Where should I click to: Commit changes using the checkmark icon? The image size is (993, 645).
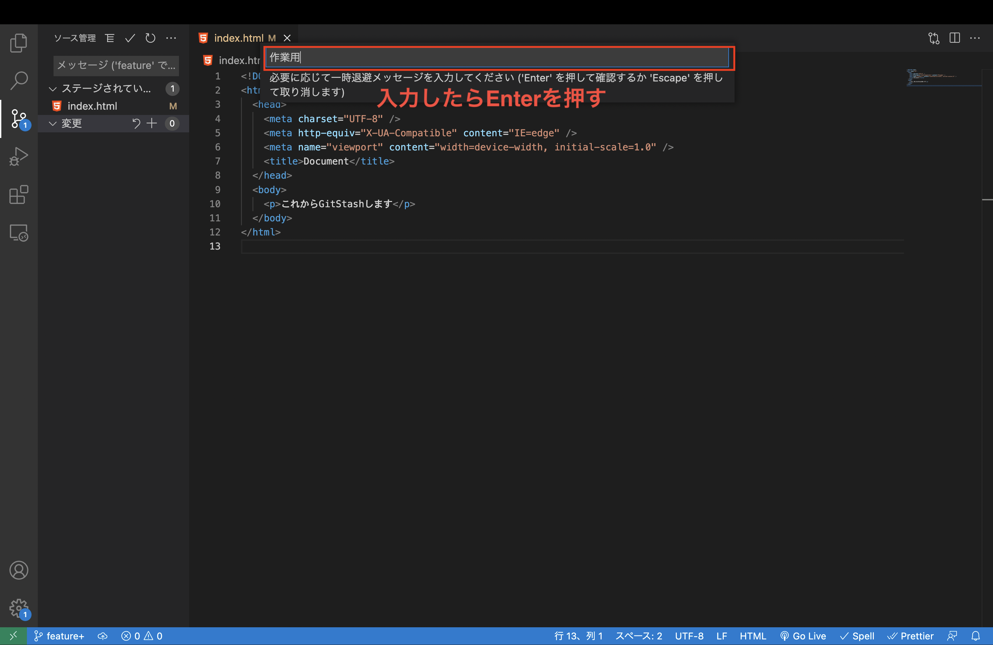click(x=130, y=38)
